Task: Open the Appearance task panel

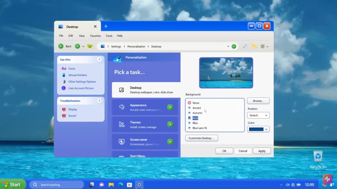Action: click(x=145, y=107)
